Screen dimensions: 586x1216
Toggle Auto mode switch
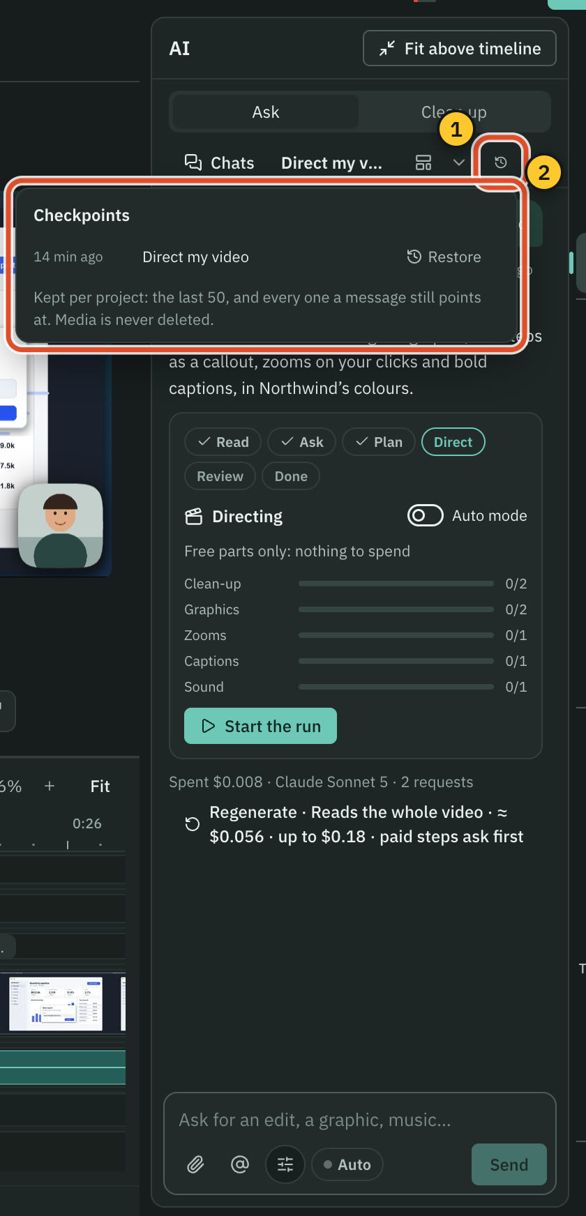426,516
